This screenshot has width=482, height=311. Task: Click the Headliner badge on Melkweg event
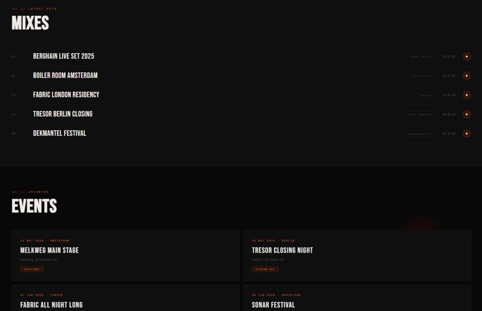32,269
